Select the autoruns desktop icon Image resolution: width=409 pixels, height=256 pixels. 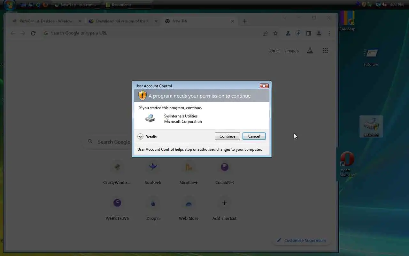pyautogui.click(x=371, y=57)
